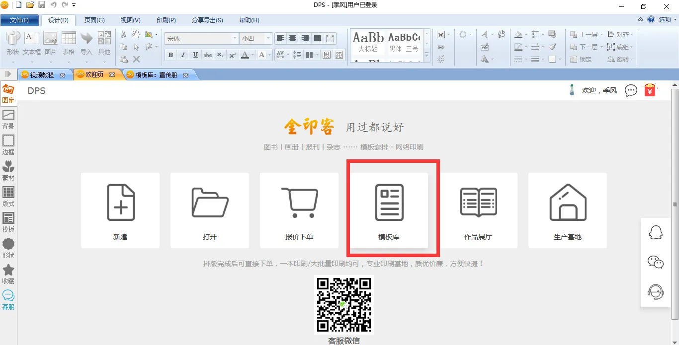
Task: Close the 视频教程 tab
Action: pyautogui.click(x=62, y=75)
